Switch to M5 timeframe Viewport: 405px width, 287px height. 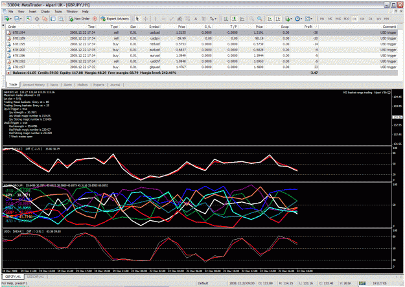[x=330, y=19]
